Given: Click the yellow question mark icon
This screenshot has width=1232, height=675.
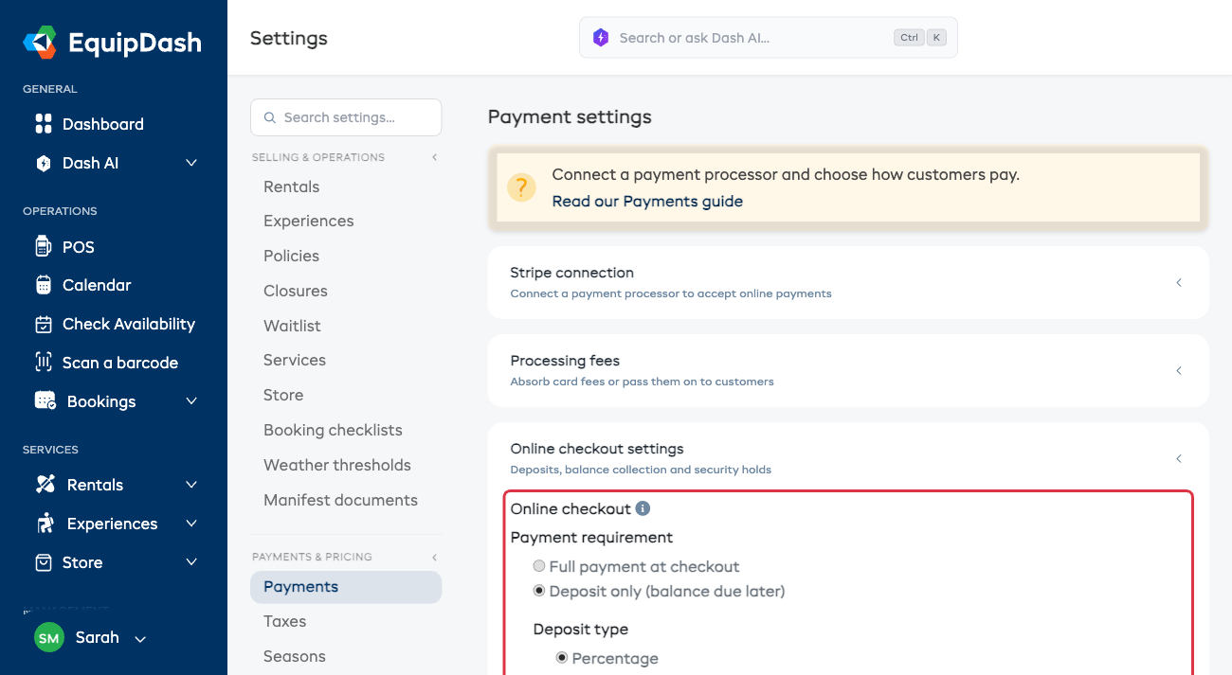Looking at the screenshot, I should [x=521, y=187].
